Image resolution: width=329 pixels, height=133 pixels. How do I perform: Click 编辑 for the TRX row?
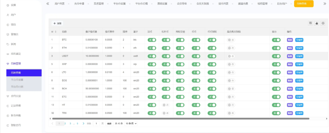(290, 113)
